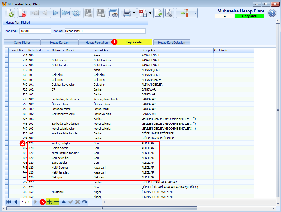Click the refresh records icon

point(76,13)
